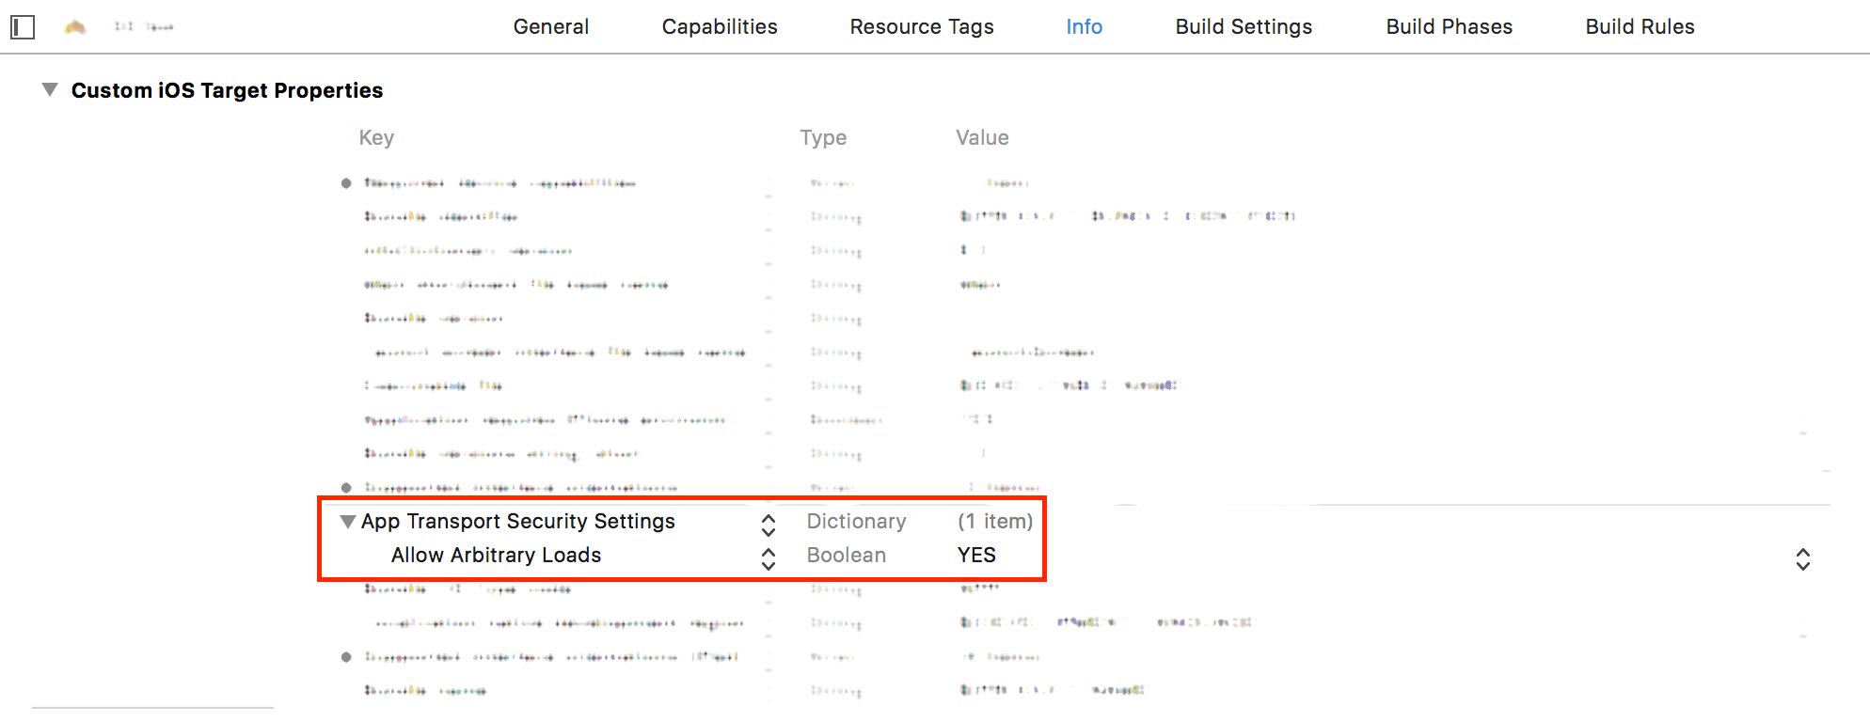Open key picker for Allow Arbitrary Loads
Screen dimensions: 1870x722
769,559
